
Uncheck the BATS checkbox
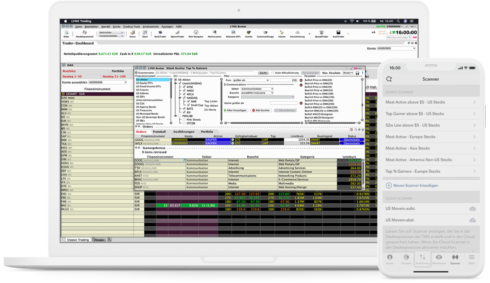pyautogui.click(x=184, y=109)
